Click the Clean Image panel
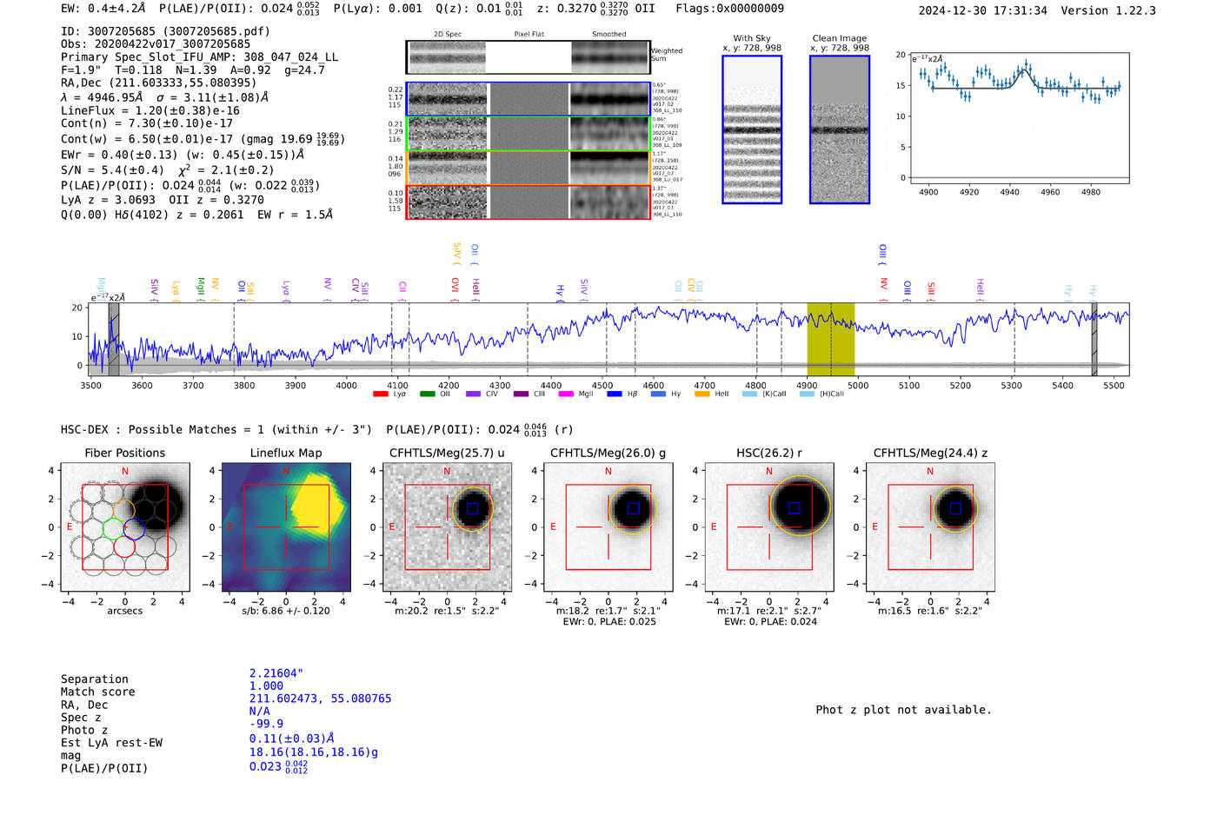This screenshot has width=1217, height=828. 840,129
